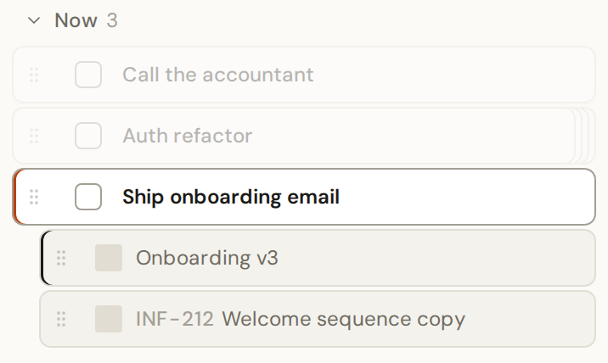Screen dimensions: 608x363
Task: Click the INF-212 issue identifier
Action: click(x=175, y=319)
